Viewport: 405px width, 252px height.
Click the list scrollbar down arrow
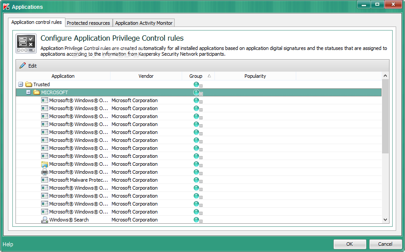click(x=385, y=220)
